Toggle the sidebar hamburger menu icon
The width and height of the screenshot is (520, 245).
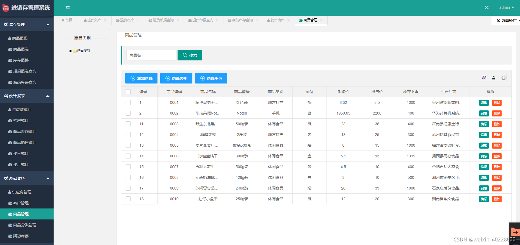point(68,8)
